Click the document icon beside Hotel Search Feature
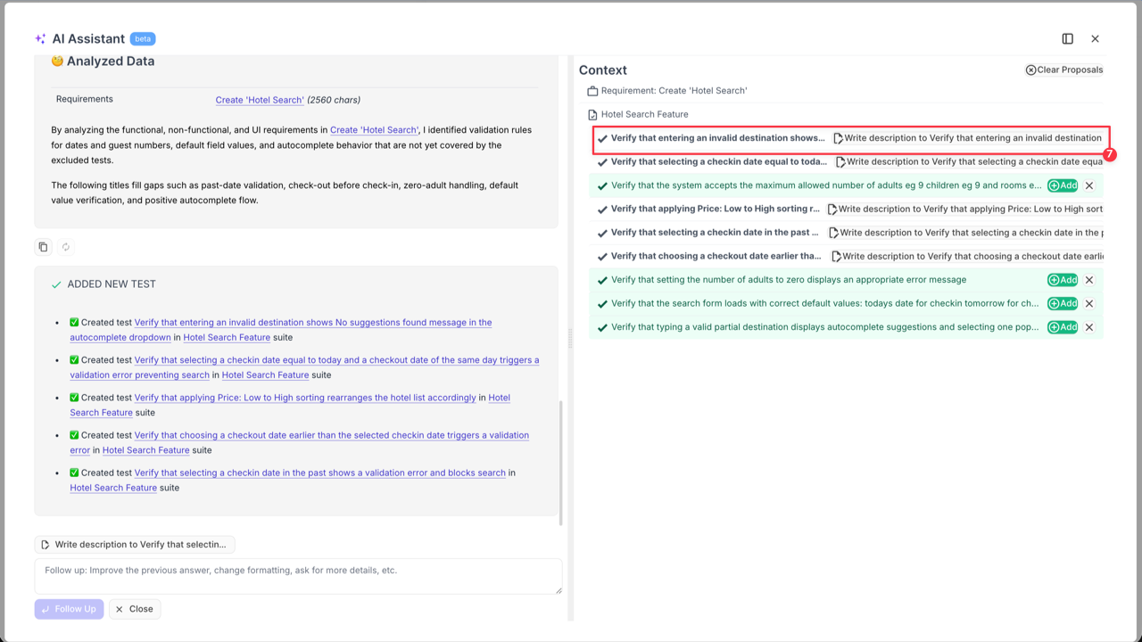Image resolution: width=1142 pixels, height=642 pixels. click(591, 114)
